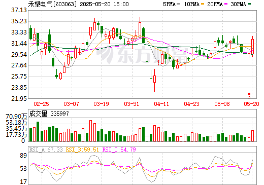Click the 03-07 date axis label
Image resolution: width=264 pixels, height=185 pixels.
(x=71, y=104)
